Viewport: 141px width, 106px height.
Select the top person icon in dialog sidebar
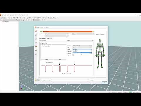click(x=36, y=31)
